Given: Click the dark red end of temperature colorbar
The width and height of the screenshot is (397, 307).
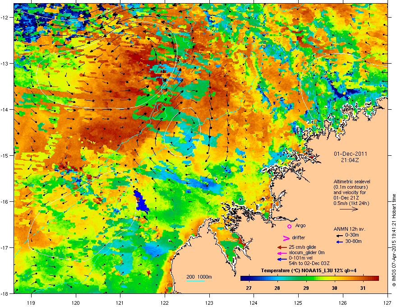Looking at the screenshot, I should coord(376,279).
